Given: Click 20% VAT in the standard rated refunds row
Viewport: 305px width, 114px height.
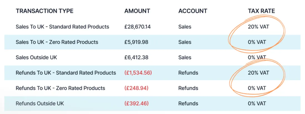Looking at the screenshot, I should tap(258, 73).
